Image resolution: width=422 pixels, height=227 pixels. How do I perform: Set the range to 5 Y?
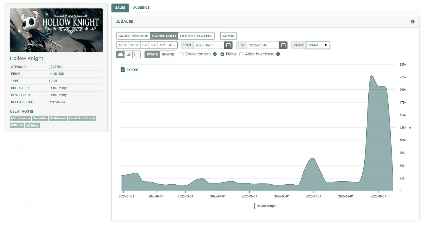[x=162, y=45]
